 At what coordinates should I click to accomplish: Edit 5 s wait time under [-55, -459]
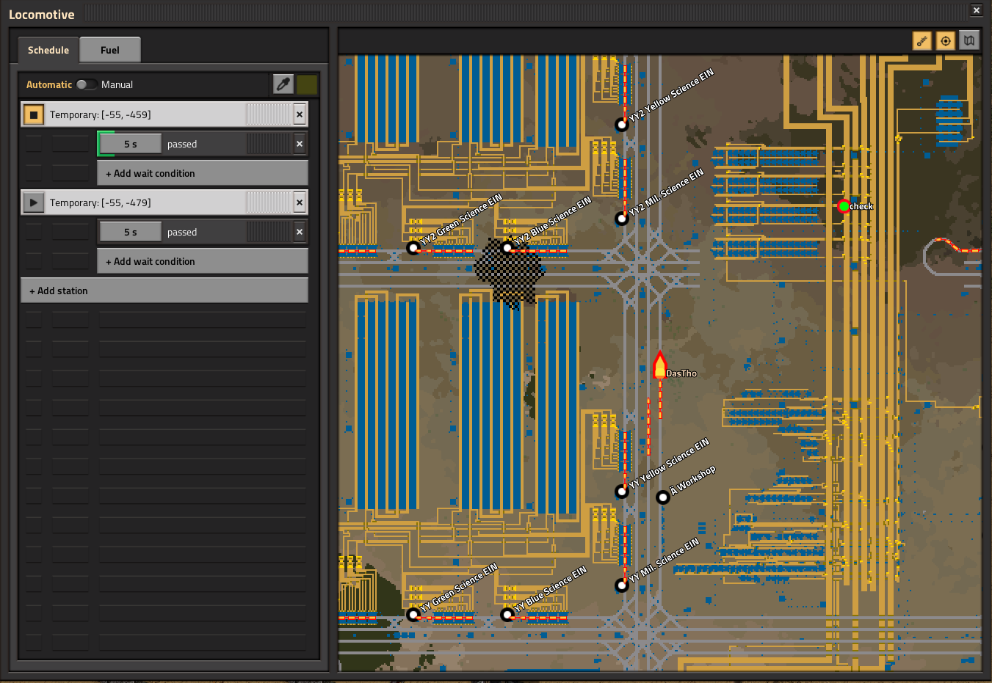130,144
